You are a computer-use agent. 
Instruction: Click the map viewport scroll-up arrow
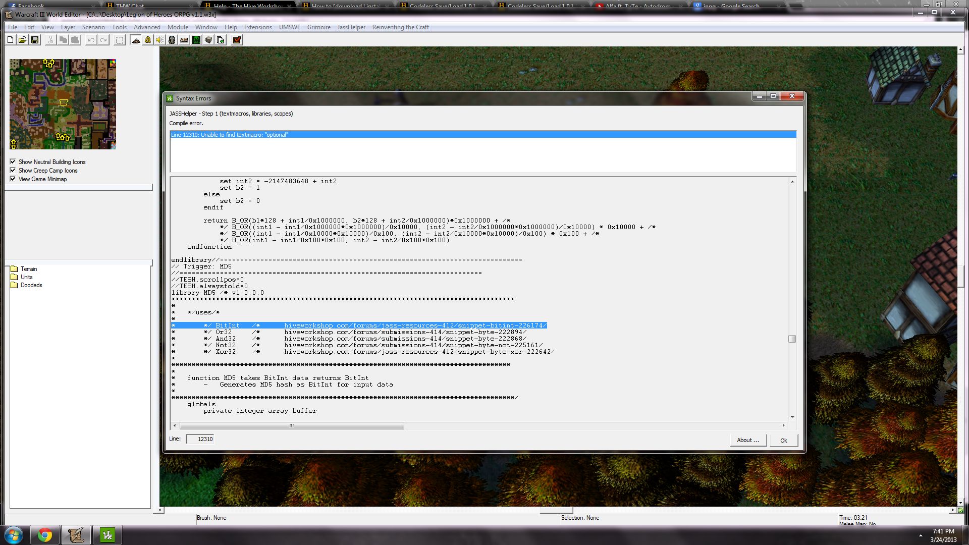pos(960,50)
